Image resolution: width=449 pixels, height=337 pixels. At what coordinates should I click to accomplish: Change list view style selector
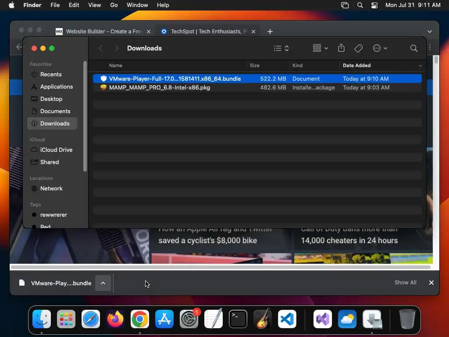click(281, 48)
